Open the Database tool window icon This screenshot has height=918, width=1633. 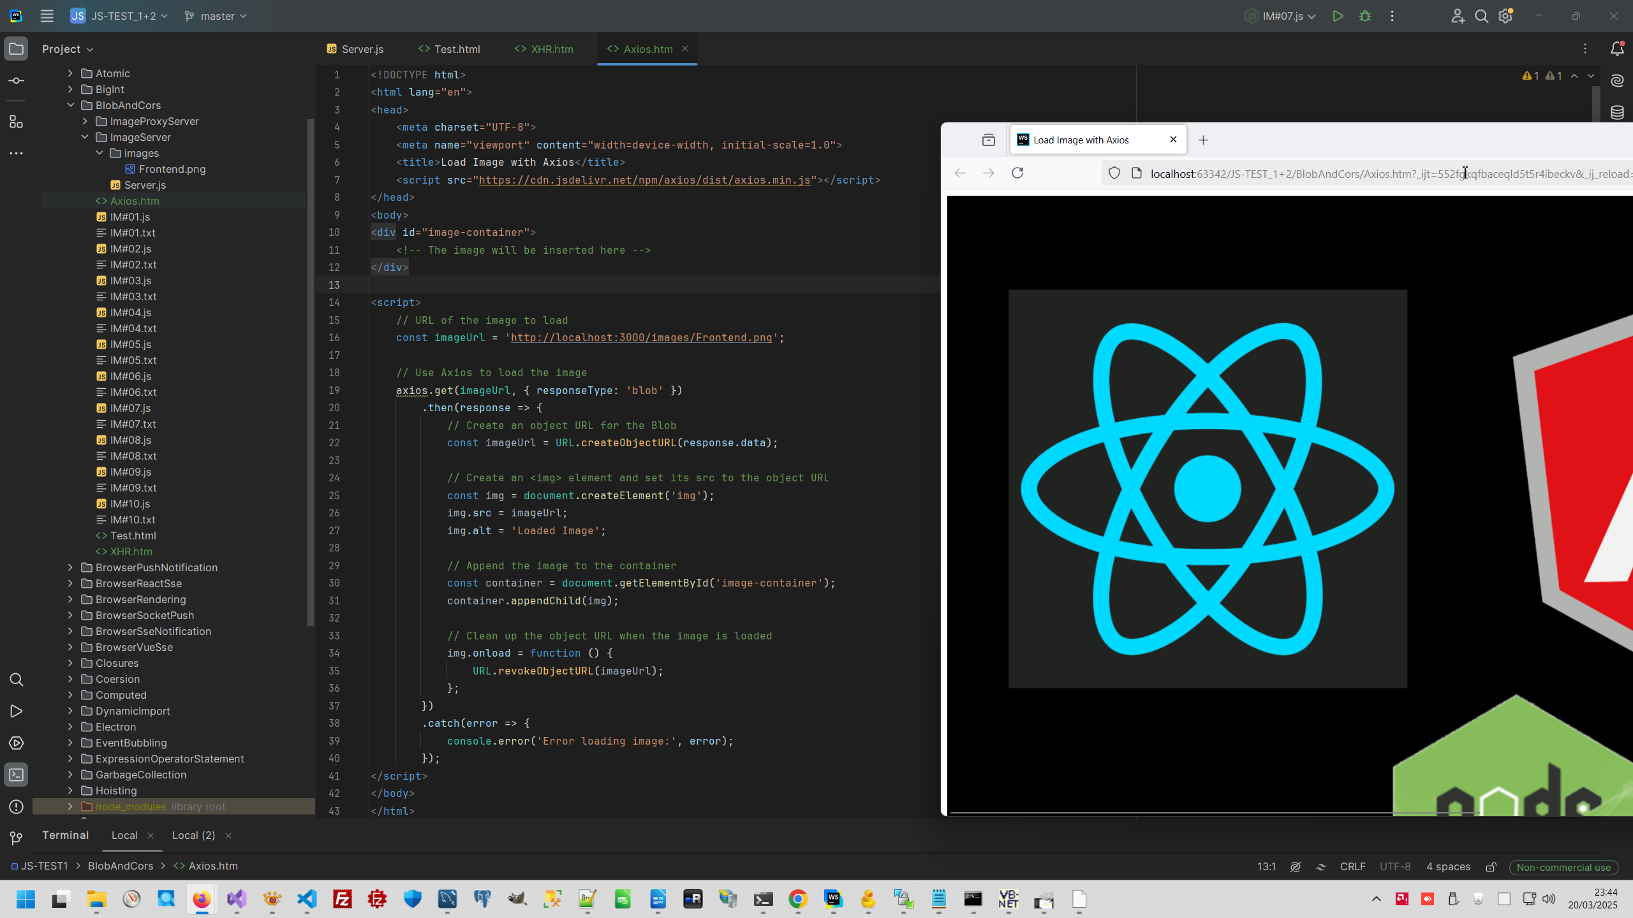tap(1617, 113)
